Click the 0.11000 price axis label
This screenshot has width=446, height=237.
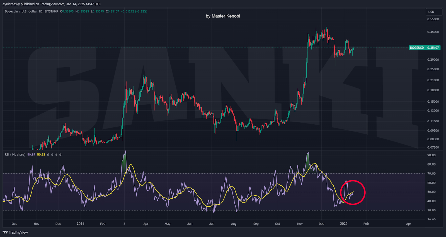point(433,121)
